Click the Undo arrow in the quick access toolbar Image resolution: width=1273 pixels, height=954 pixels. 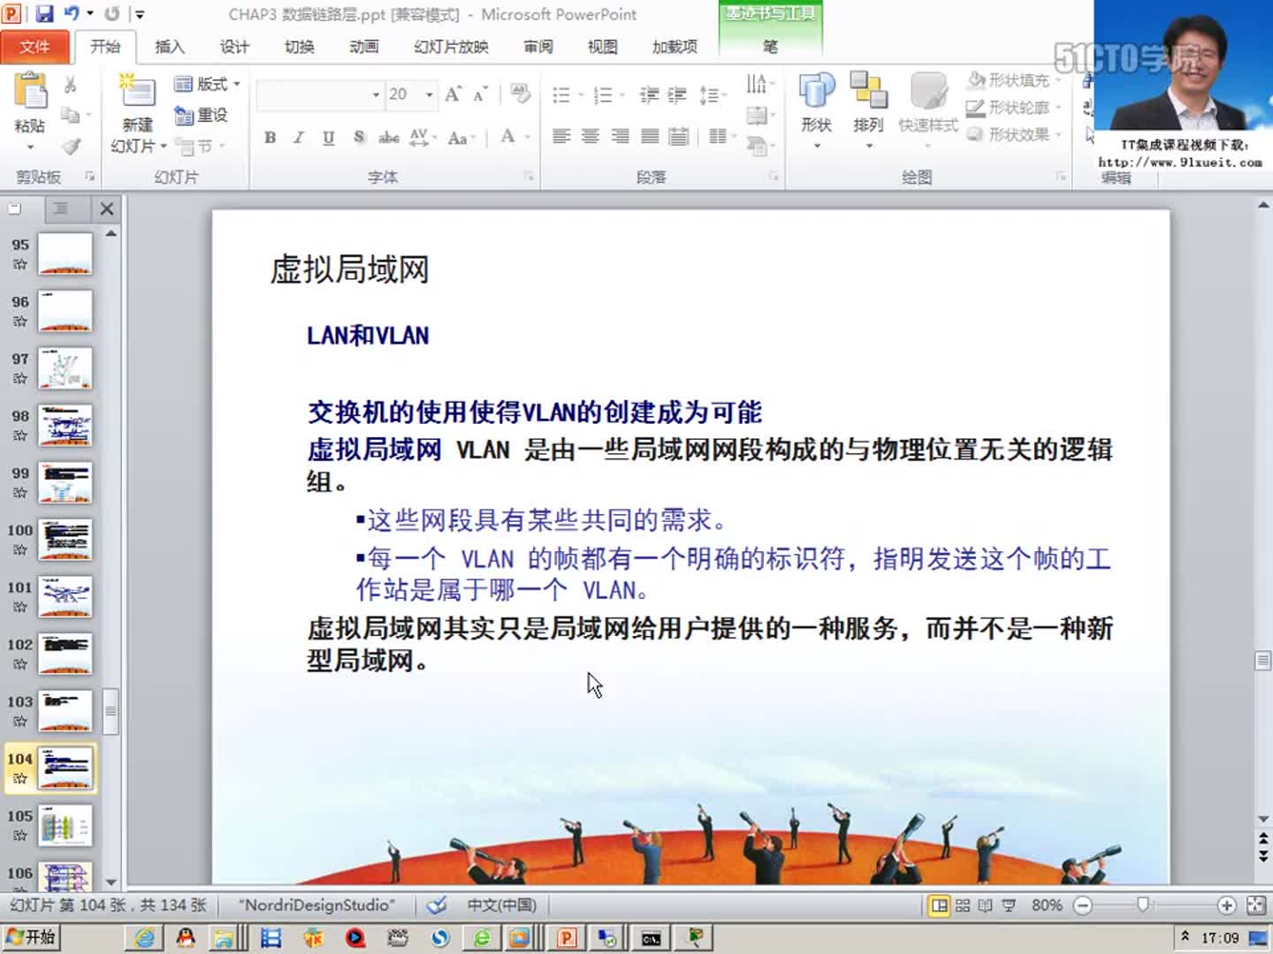pos(72,14)
